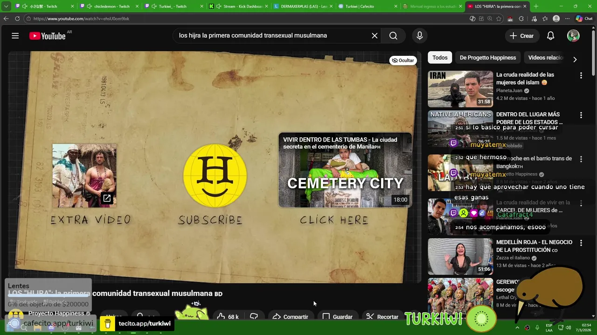
Task: Click the yellow Subscribe channel logo
Action: 215,176
